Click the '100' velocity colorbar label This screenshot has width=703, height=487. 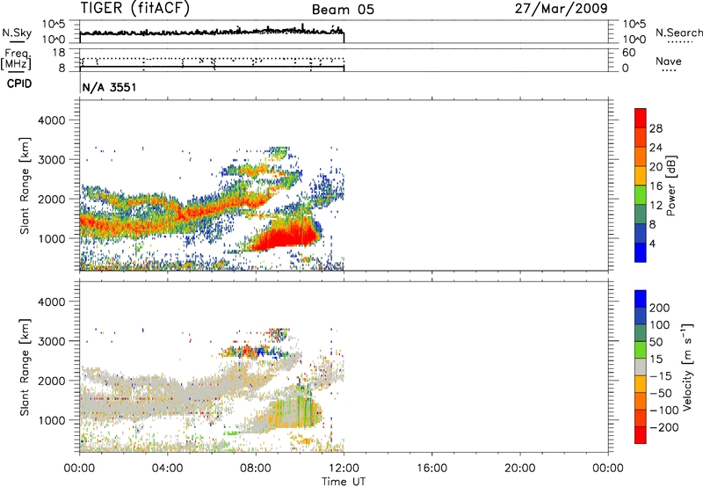tap(660, 325)
